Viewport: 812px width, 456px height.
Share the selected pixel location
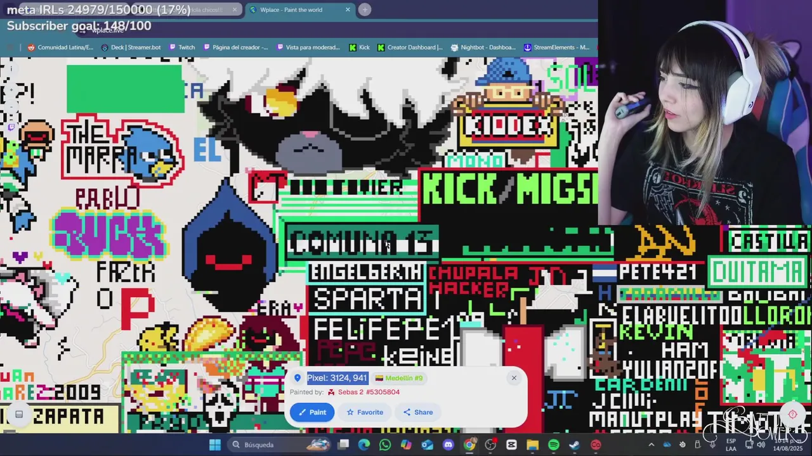point(417,412)
